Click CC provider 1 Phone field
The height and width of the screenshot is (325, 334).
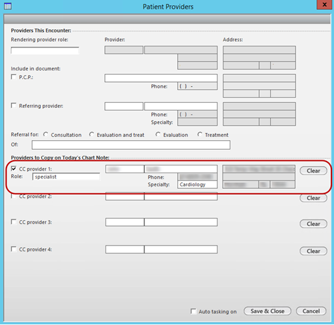click(197, 177)
